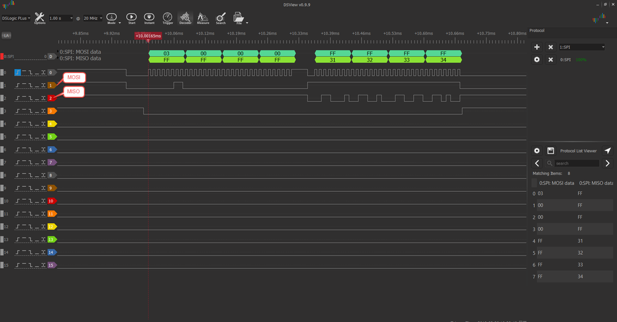Select channel 4 yellow label

51,124
